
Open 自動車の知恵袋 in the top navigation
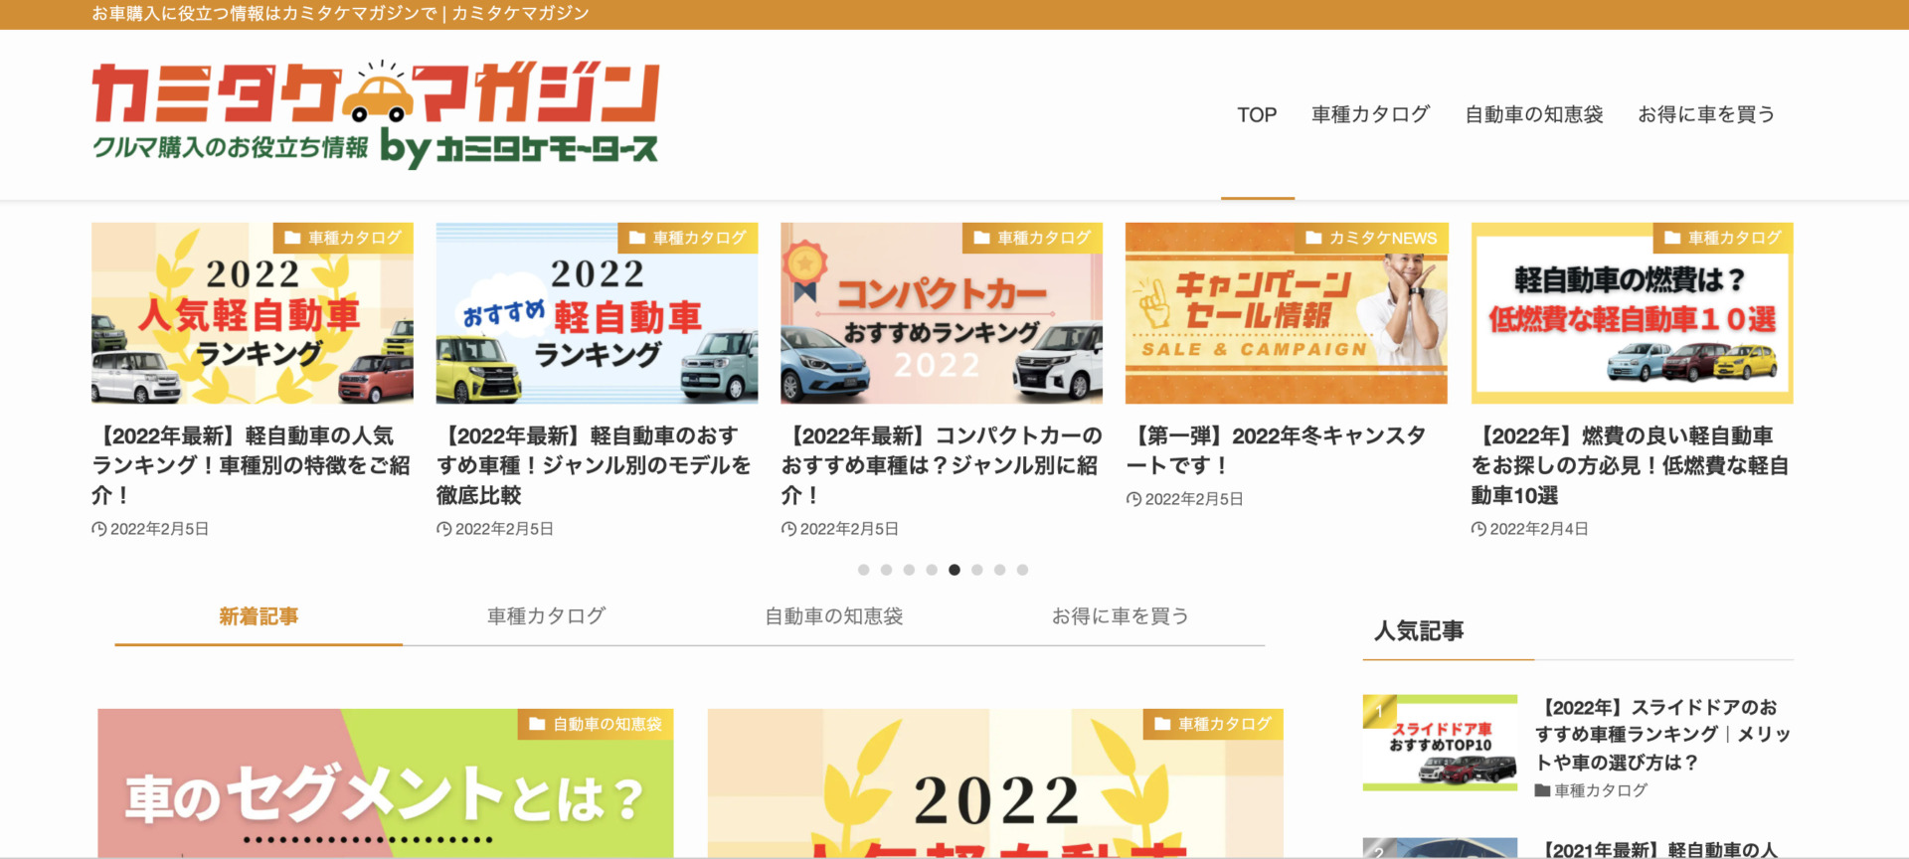tap(1534, 114)
